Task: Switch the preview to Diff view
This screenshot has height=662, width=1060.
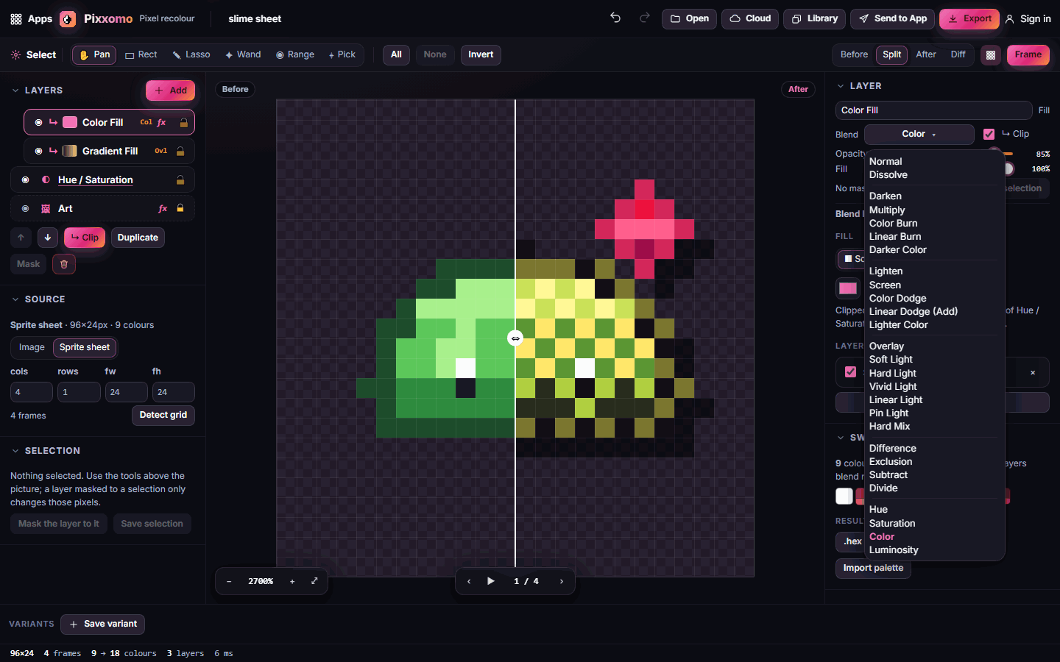Action: (958, 54)
